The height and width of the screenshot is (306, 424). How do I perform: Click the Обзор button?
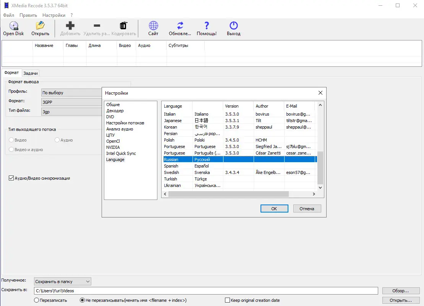tap(401, 290)
